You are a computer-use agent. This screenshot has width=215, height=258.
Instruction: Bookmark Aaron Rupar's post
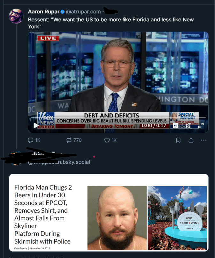tap(178, 140)
